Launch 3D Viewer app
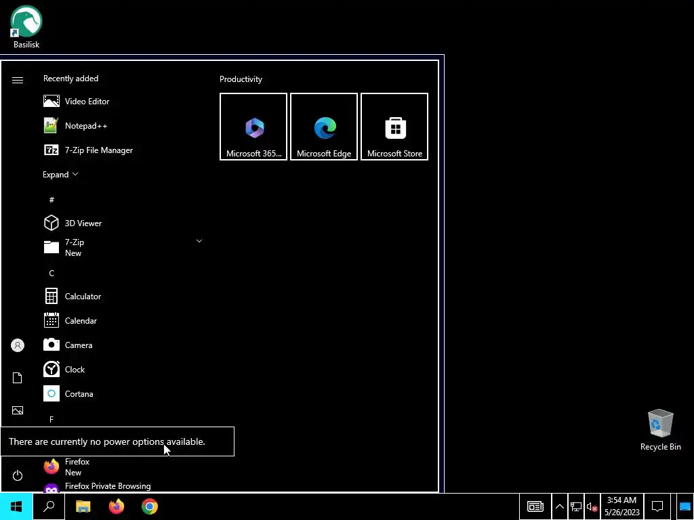Screen dimensions: 694x520 coord(124,223)
